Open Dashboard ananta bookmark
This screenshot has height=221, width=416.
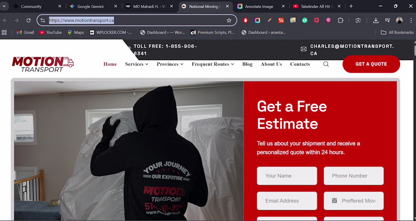click(264, 33)
